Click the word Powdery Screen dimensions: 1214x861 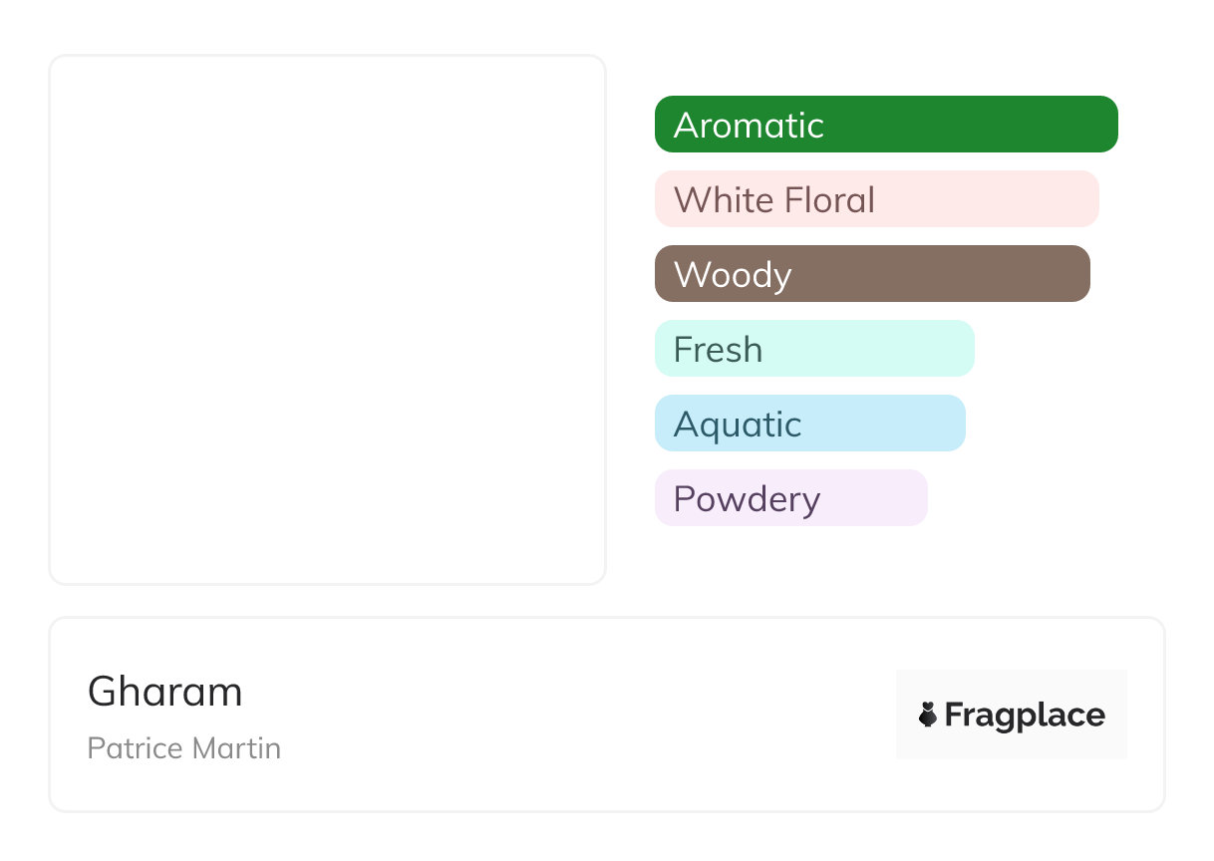[x=747, y=499]
